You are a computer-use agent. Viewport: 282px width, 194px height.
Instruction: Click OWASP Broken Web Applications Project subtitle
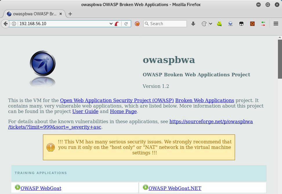196,75
